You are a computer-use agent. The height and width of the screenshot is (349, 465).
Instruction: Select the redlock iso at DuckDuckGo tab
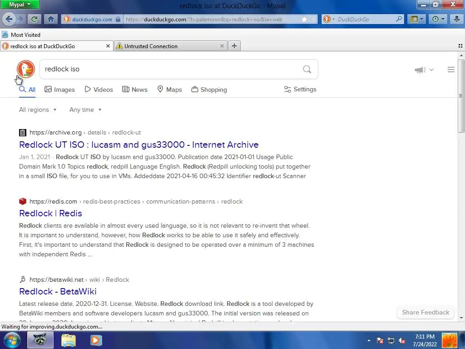57,46
